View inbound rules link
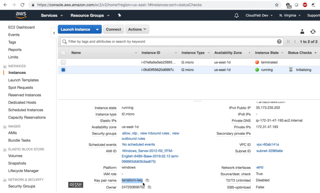320x193 pixels. point(154,133)
